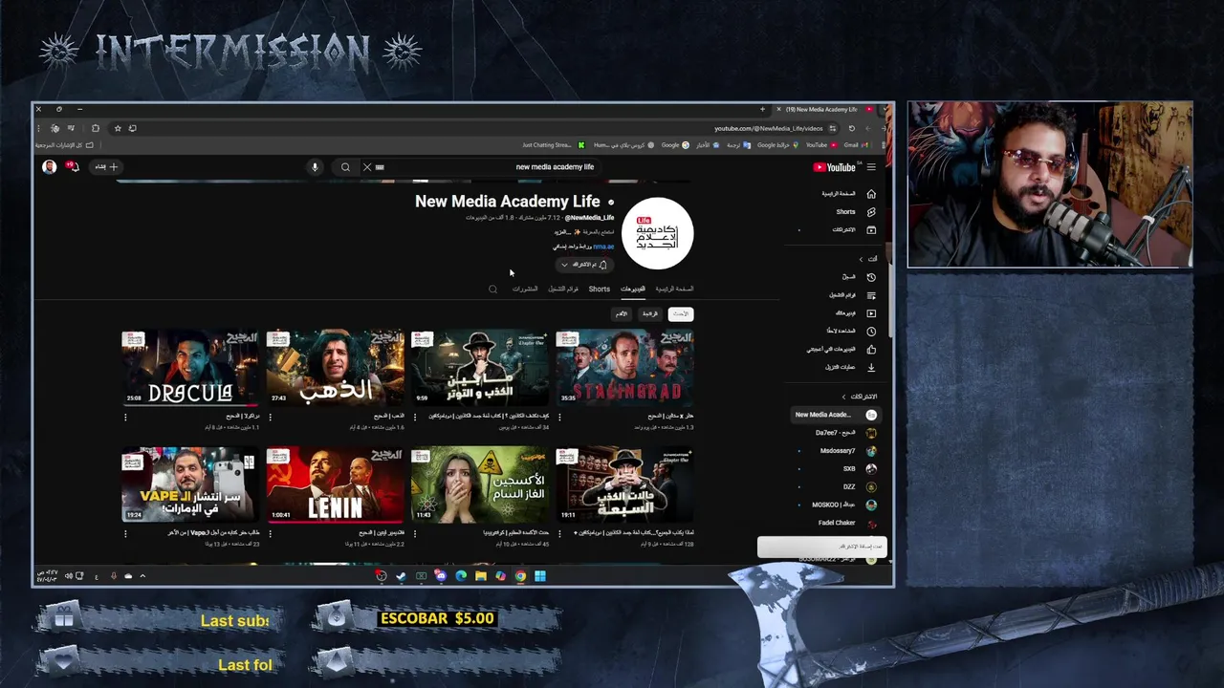Image resolution: width=1224 pixels, height=688 pixels.
Task: Select the Latest filter chip
Action: 680,313
